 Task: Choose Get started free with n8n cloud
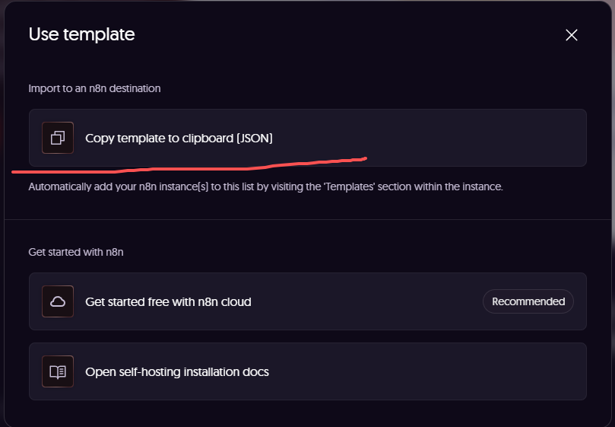(x=168, y=301)
